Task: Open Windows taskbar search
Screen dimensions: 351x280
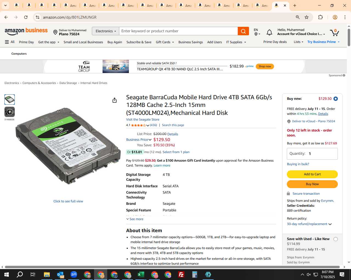Action: click(x=20, y=275)
